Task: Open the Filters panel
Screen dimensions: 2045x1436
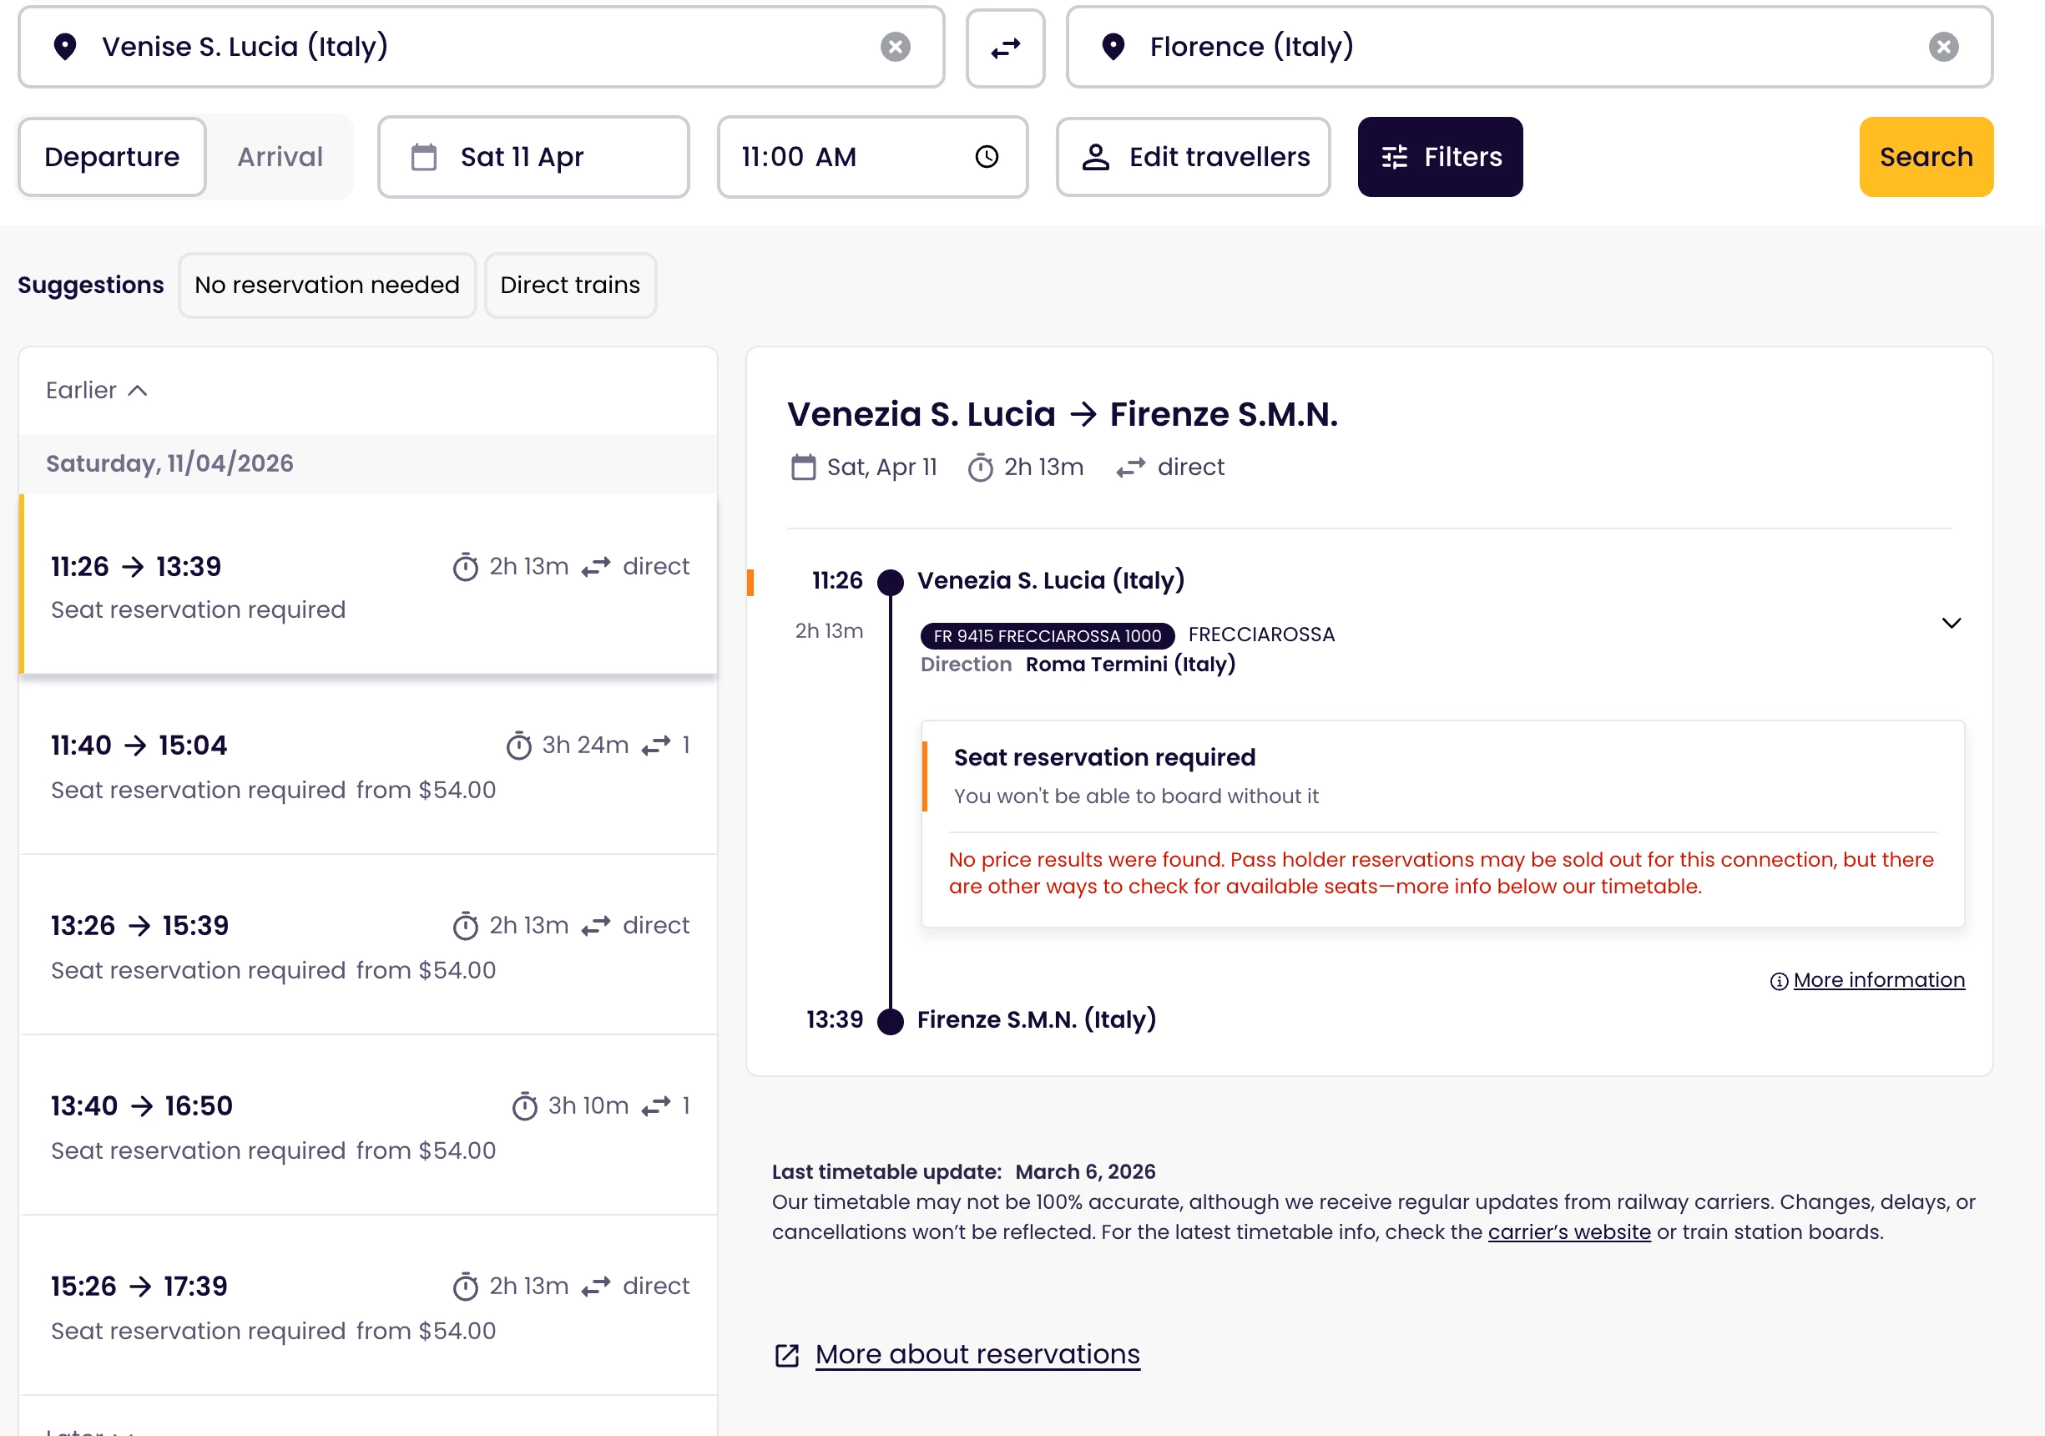Action: pos(1439,157)
